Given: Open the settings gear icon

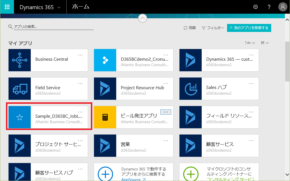Looking at the screenshot, I should [256, 7].
